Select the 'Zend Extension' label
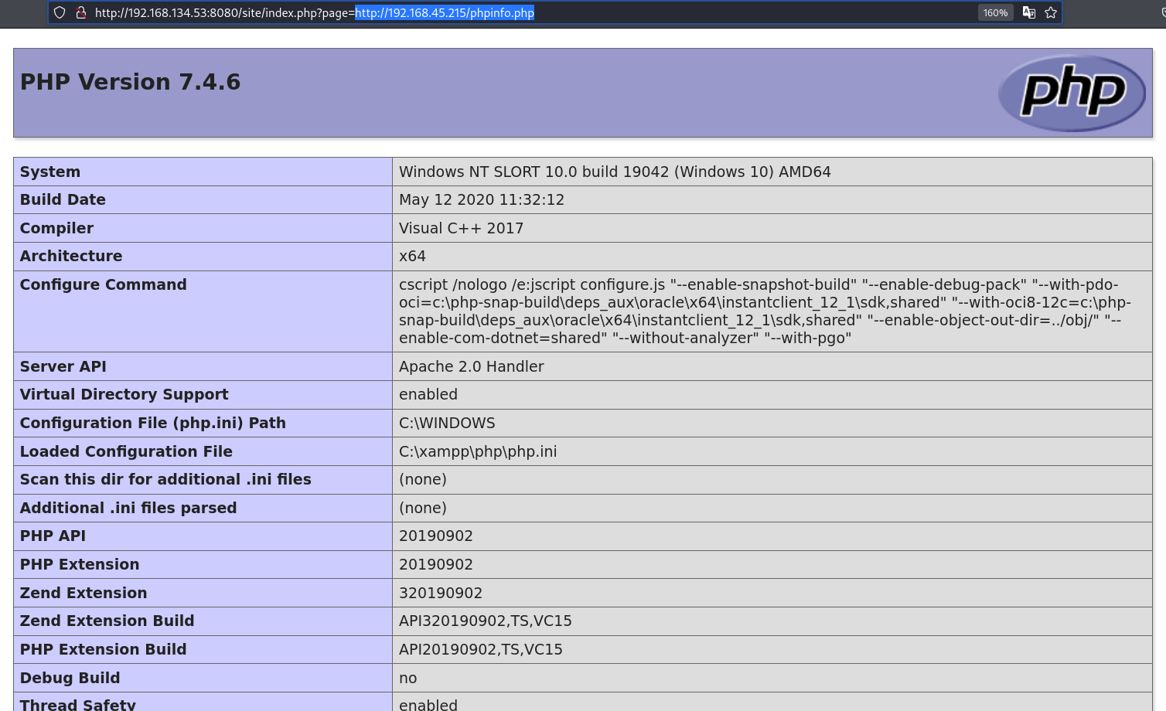The width and height of the screenshot is (1166, 711). (84, 593)
